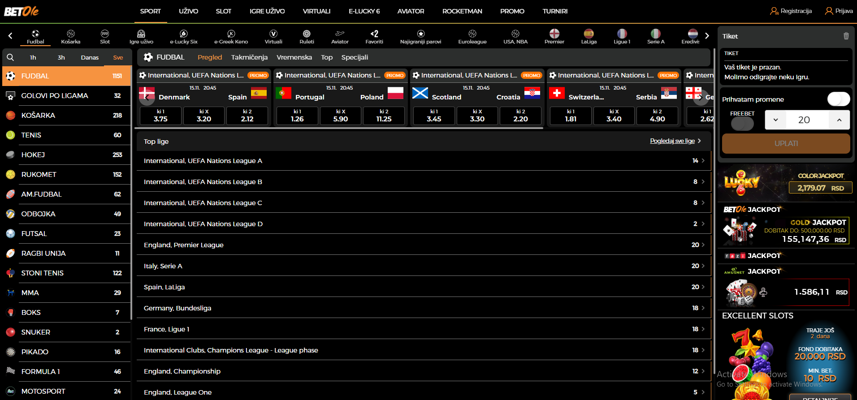Expand UEFA Nations League A row
The width and height of the screenshot is (857, 400).
click(x=424, y=161)
